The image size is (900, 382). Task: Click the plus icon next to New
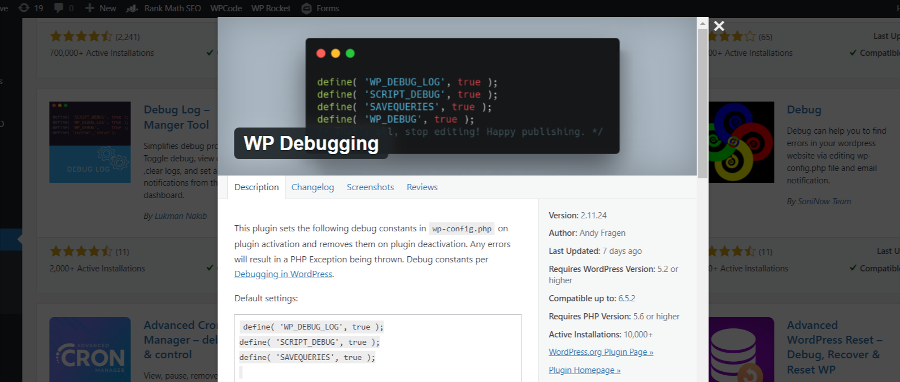(90, 8)
